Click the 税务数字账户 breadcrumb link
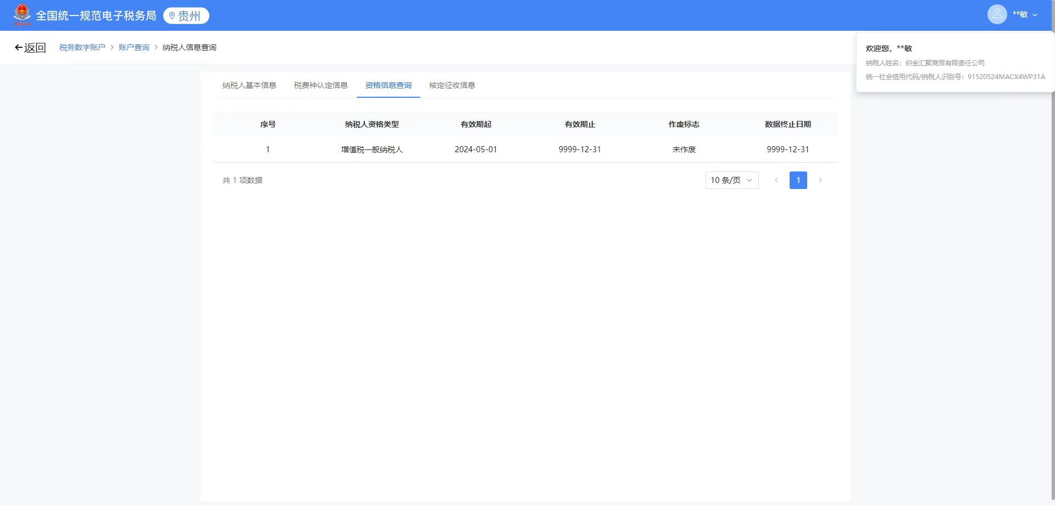The height and width of the screenshot is (505, 1055). pos(82,48)
